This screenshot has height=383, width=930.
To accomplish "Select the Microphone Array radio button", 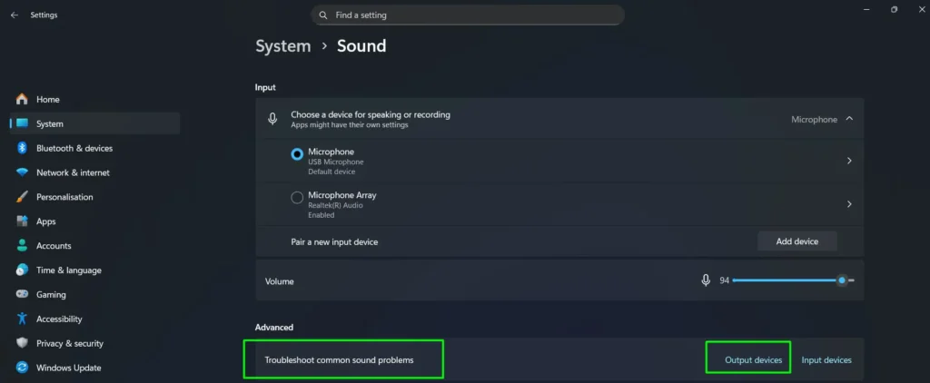I will click(x=297, y=198).
